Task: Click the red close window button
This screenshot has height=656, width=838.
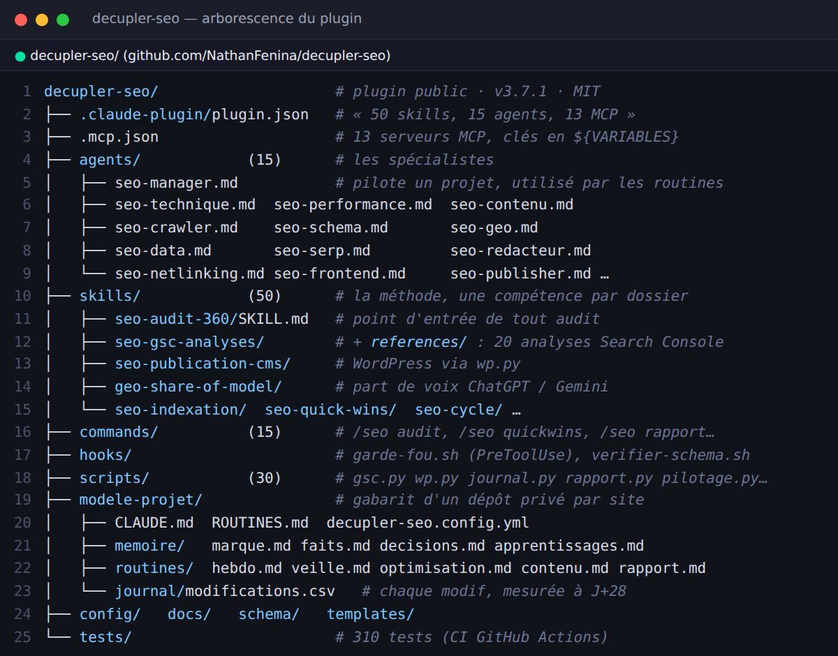Action: (x=21, y=20)
